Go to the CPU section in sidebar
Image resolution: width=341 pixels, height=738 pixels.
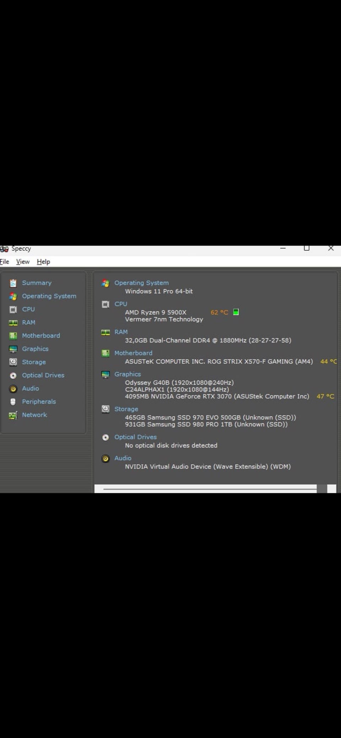tap(28, 309)
